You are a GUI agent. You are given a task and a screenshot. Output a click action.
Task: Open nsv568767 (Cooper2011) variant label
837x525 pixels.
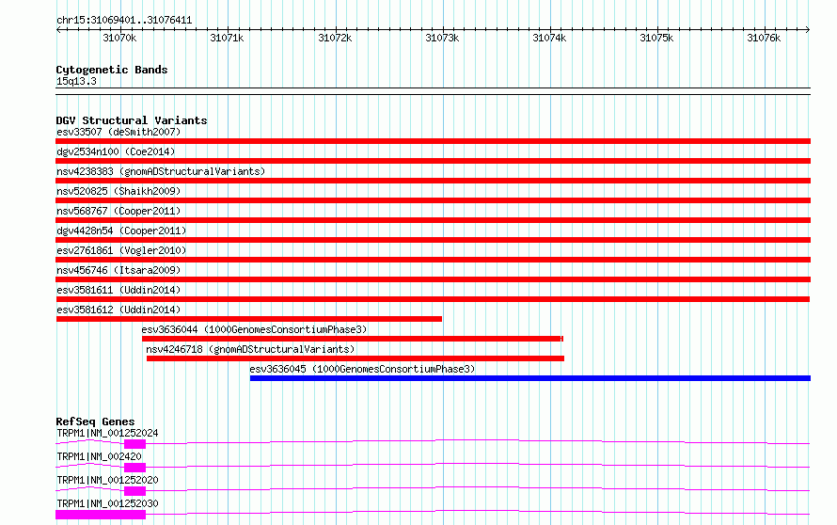click(118, 211)
